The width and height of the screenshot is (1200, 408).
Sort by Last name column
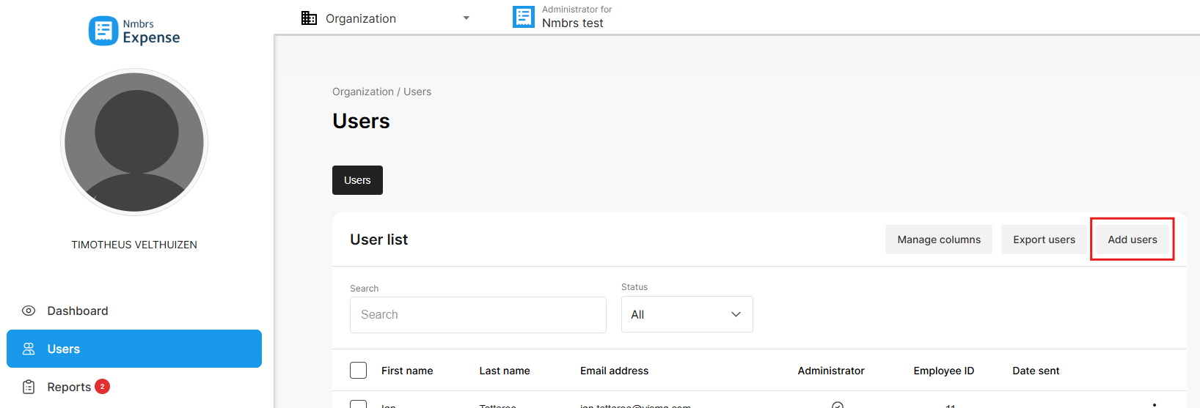(505, 371)
